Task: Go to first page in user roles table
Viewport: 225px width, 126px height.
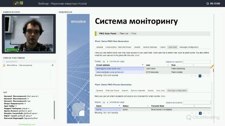Action: (x=192, y=76)
